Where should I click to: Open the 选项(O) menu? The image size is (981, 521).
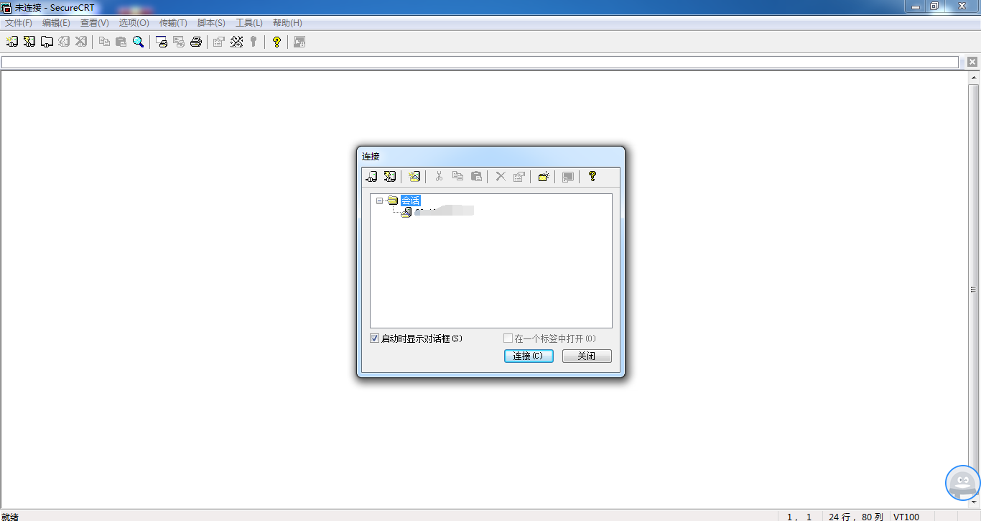tap(134, 23)
